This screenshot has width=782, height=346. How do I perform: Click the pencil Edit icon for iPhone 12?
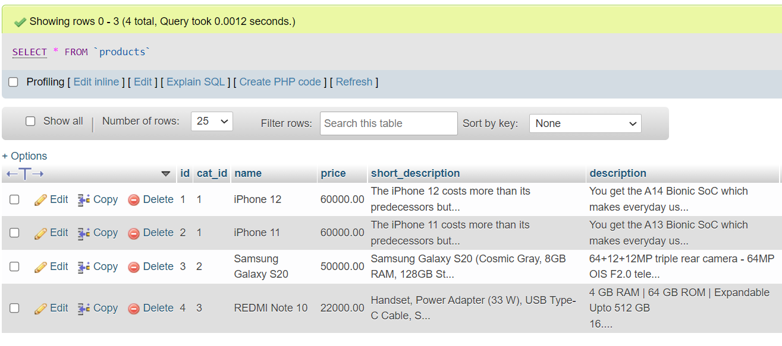click(x=40, y=200)
